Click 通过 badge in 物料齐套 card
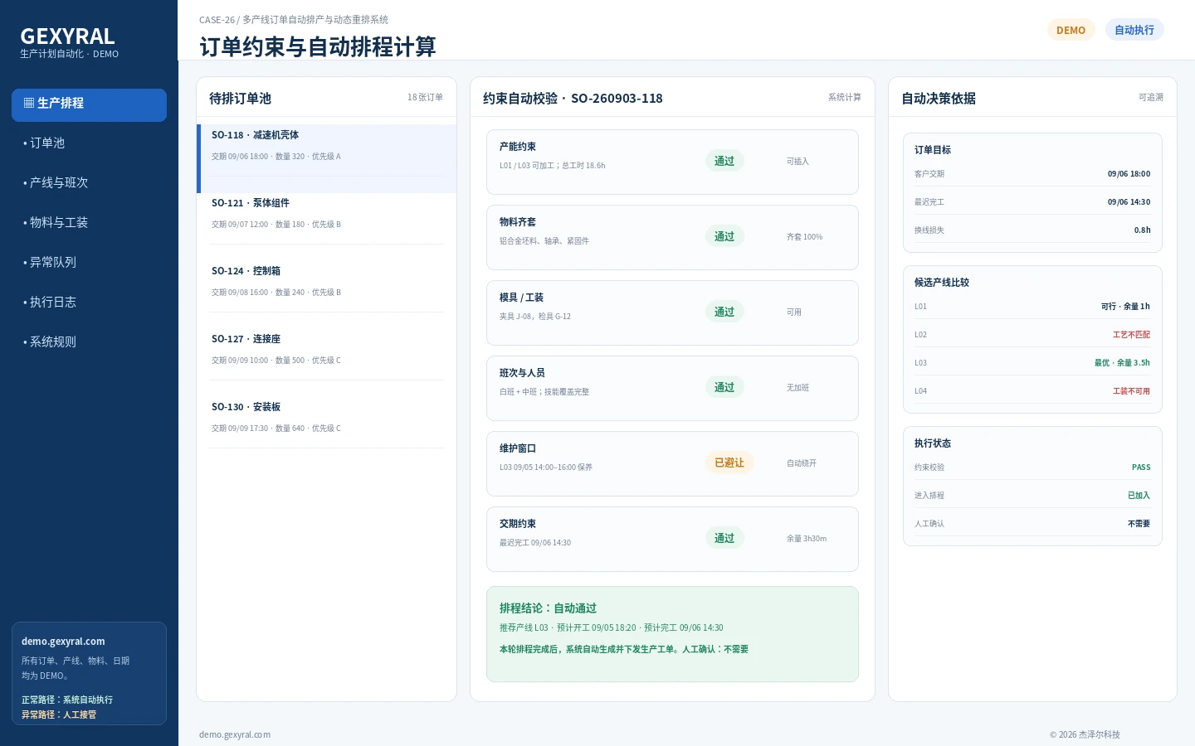This screenshot has height=746, width=1195. coord(724,237)
